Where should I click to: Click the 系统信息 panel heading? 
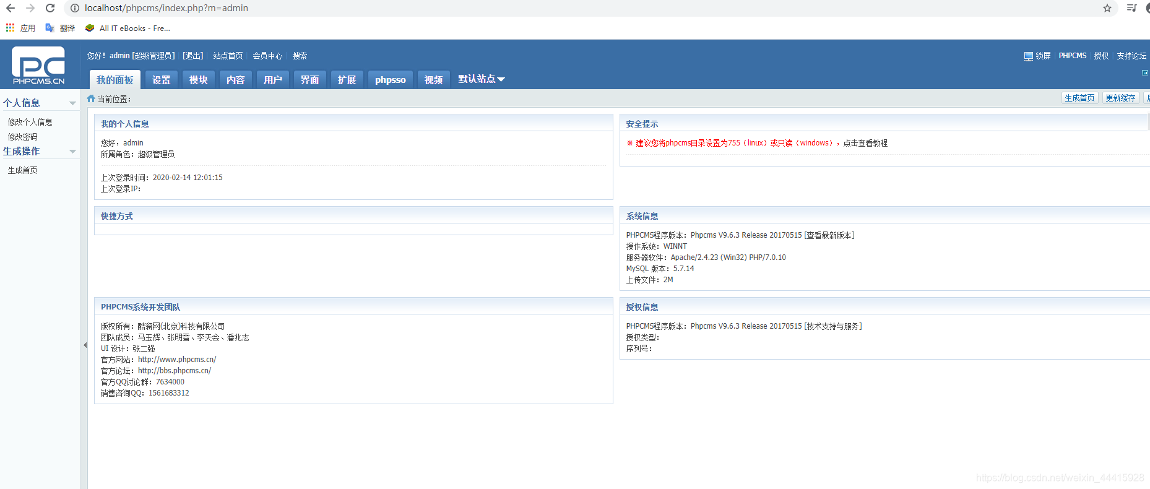[642, 216]
